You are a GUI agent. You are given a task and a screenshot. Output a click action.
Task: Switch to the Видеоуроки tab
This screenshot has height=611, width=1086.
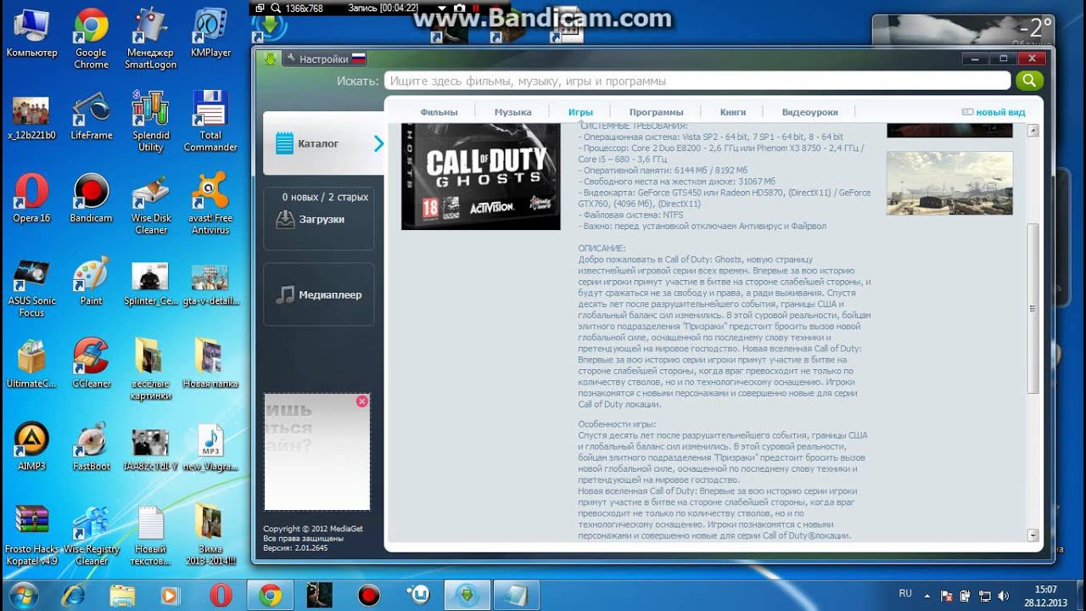coord(809,112)
